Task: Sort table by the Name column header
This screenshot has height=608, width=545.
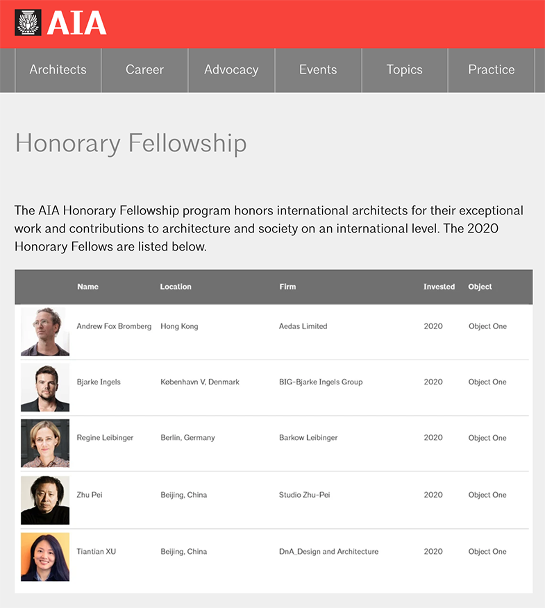Action: point(87,287)
